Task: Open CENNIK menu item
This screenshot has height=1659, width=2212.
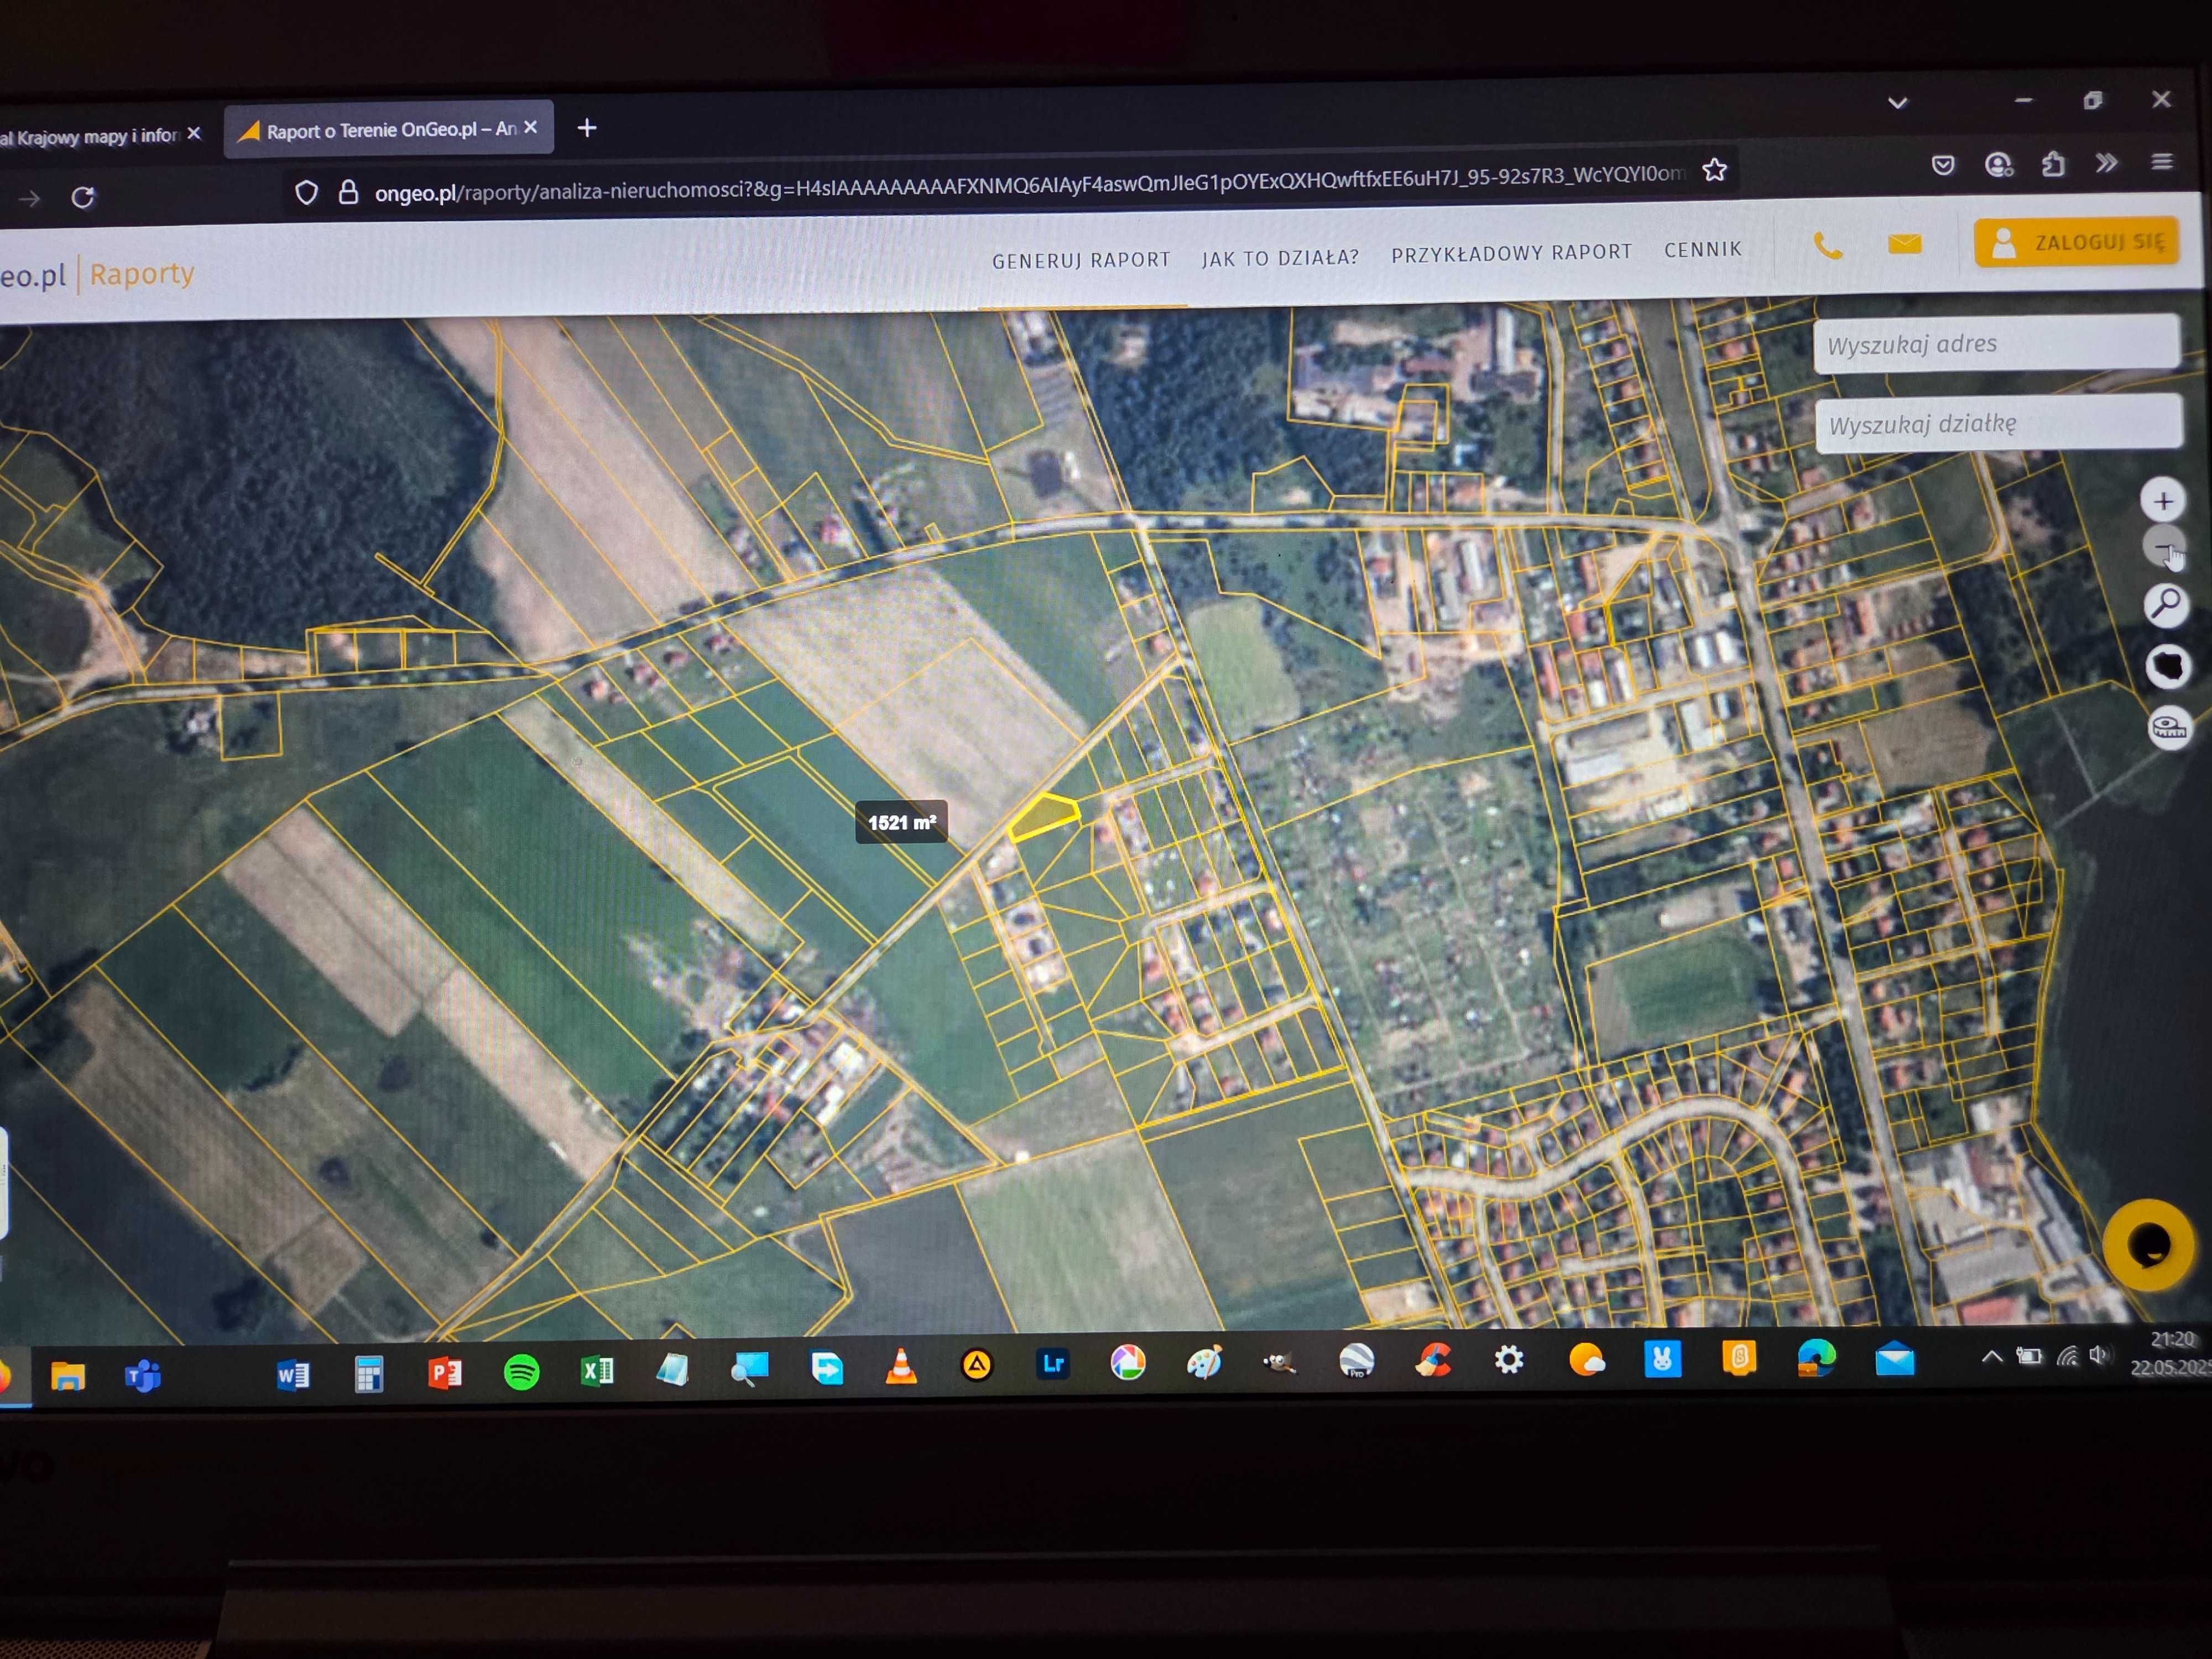Action: coord(1703,250)
